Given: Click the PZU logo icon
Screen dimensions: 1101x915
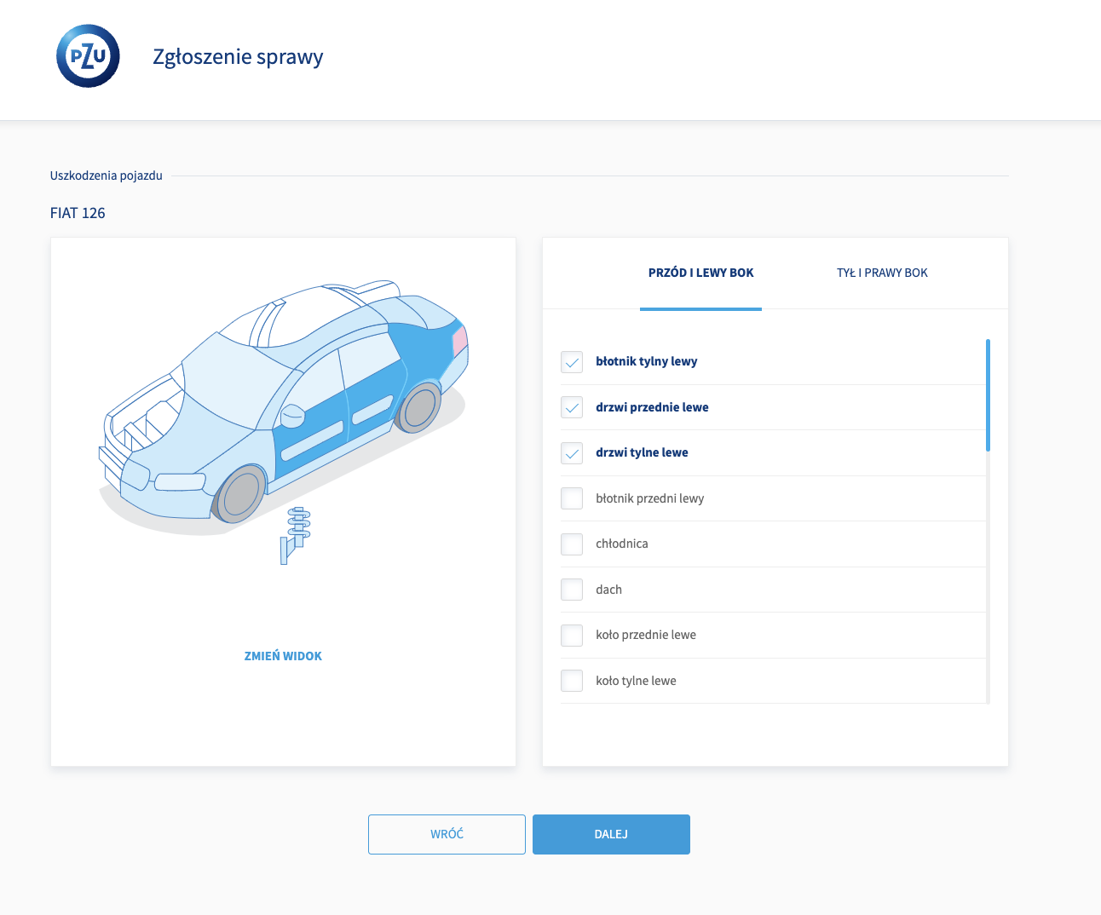Looking at the screenshot, I should click(x=88, y=56).
